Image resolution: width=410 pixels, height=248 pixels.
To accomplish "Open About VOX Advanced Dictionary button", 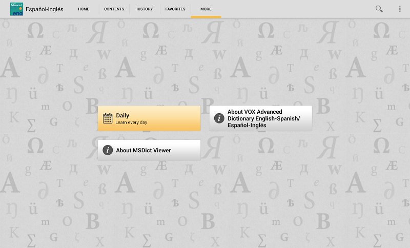I will click(261, 118).
